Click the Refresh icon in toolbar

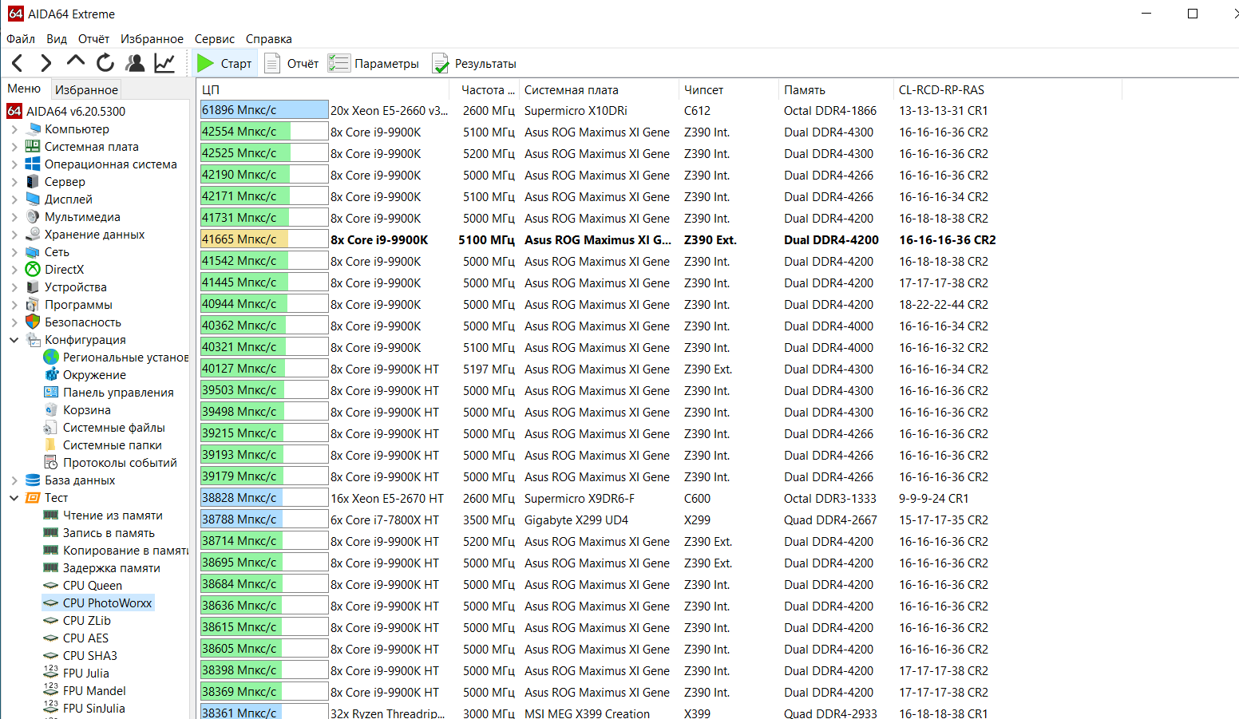[105, 63]
